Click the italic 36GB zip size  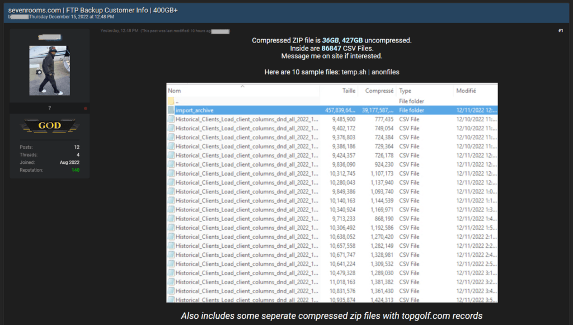(330, 40)
